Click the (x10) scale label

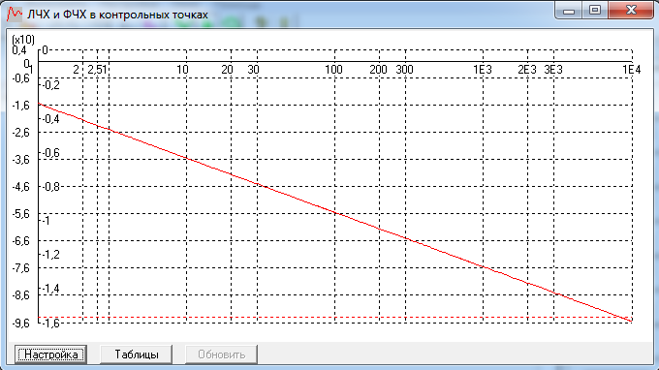[x=23, y=40]
